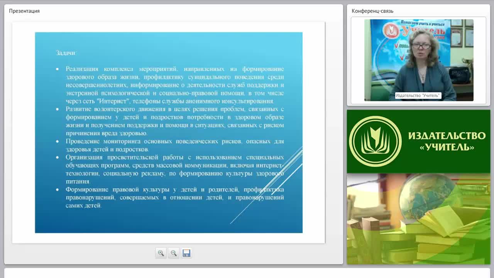This screenshot has height=278, width=494.
Task: Click the bullet about Формирование правовой культуры
Action: (x=174, y=197)
